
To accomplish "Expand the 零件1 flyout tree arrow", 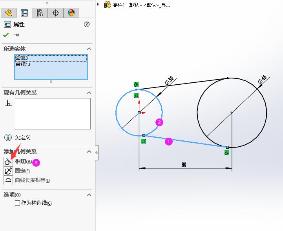I will pyautogui.click(x=98, y=4).
